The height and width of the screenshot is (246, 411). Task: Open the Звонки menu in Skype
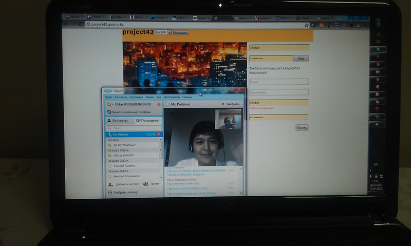point(150,97)
